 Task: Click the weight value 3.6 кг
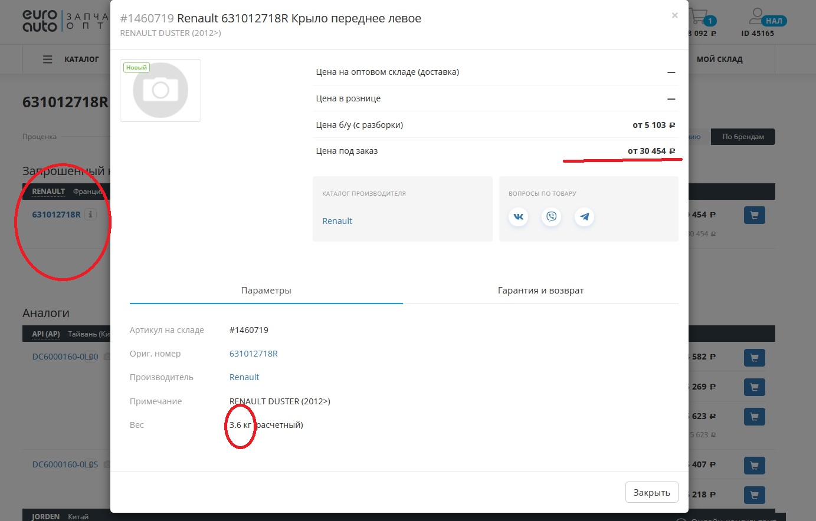click(x=241, y=425)
